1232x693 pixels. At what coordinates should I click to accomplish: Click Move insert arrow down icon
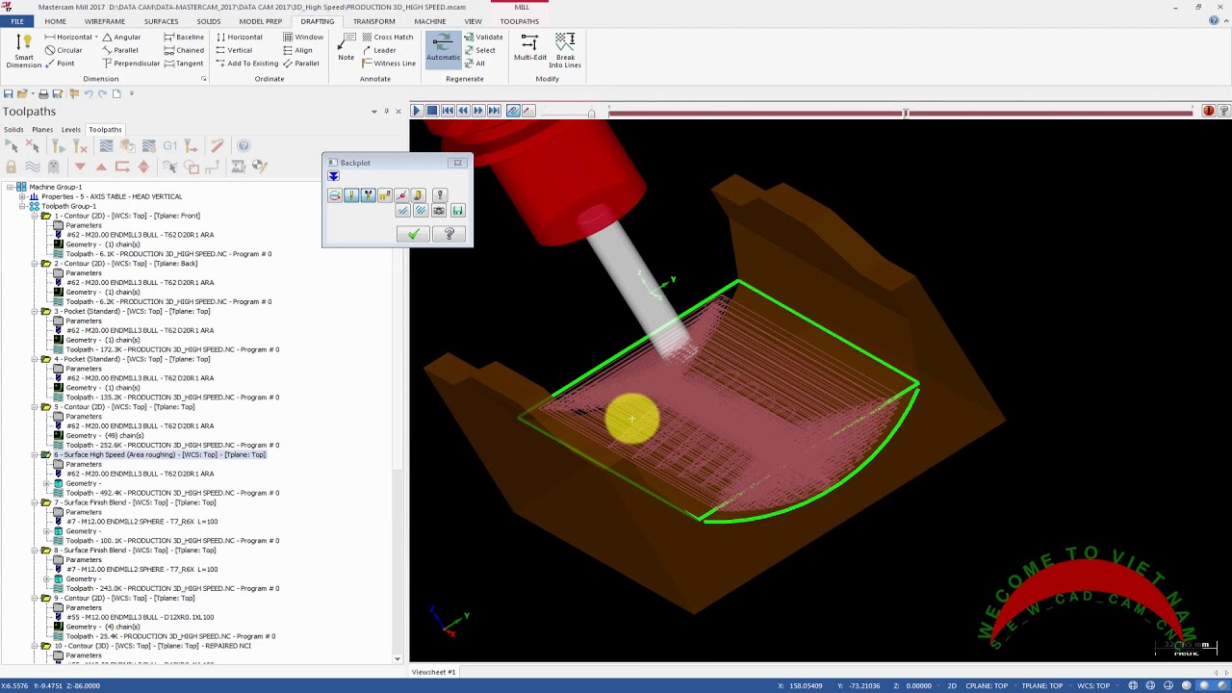[x=80, y=167]
